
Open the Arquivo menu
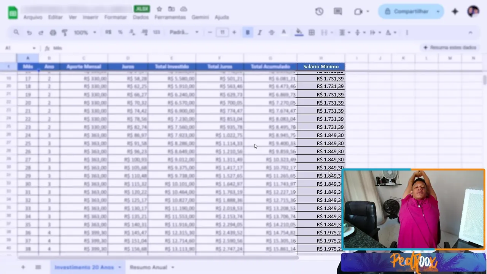(33, 18)
